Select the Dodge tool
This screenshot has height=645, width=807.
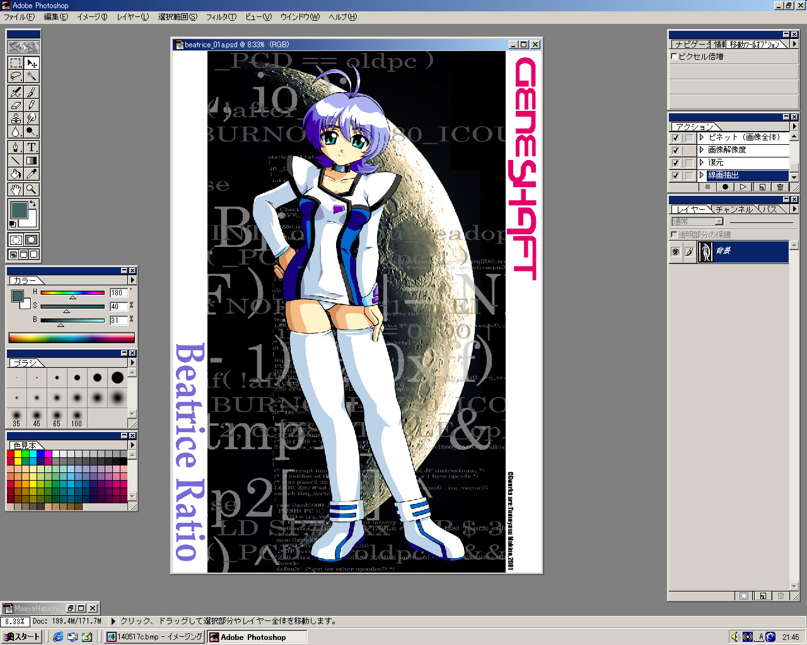pyautogui.click(x=32, y=132)
